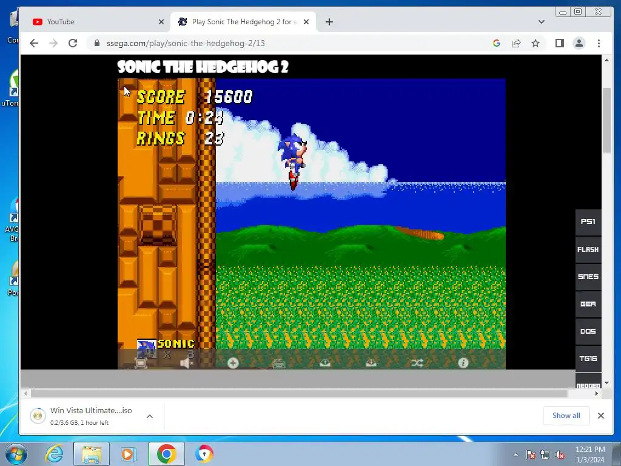621x466 pixels.
Task: Close the downloads bar
Action: [x=601, y=415]
